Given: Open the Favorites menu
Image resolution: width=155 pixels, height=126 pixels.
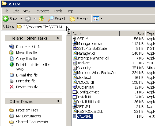Looking at the screenshot, I should [42, 11].
